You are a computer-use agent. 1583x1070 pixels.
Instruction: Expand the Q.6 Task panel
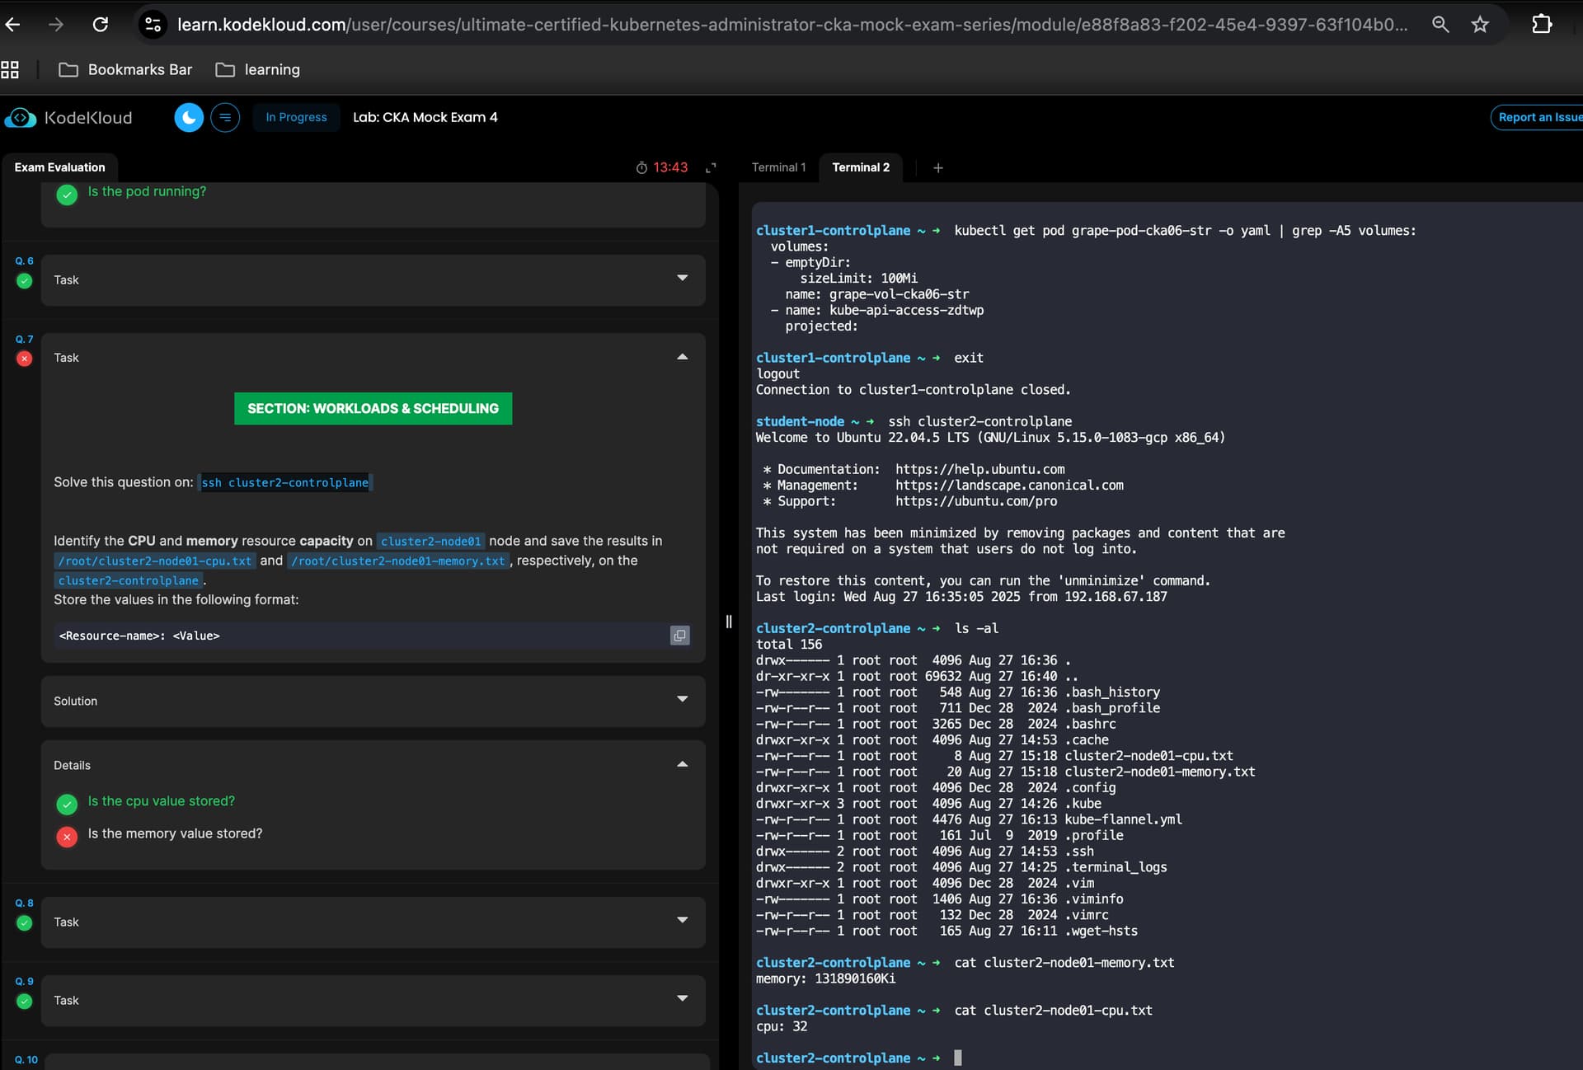click(373, 280)
